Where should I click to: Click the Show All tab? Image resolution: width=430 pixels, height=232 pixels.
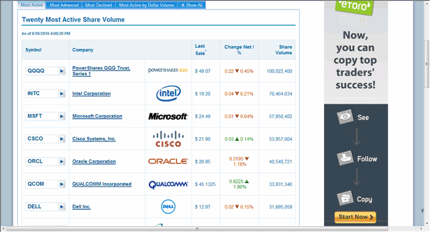(192, 5)
